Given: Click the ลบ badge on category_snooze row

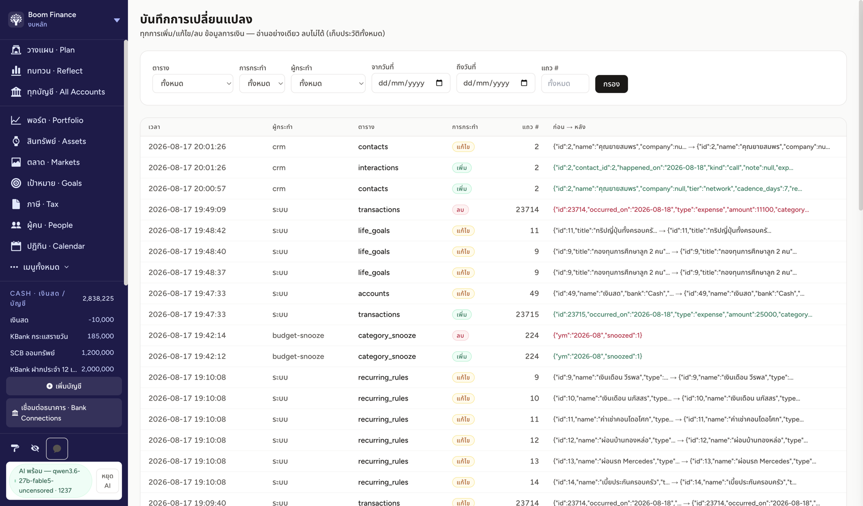Looking at the screenshot, I should pos(460,336).
